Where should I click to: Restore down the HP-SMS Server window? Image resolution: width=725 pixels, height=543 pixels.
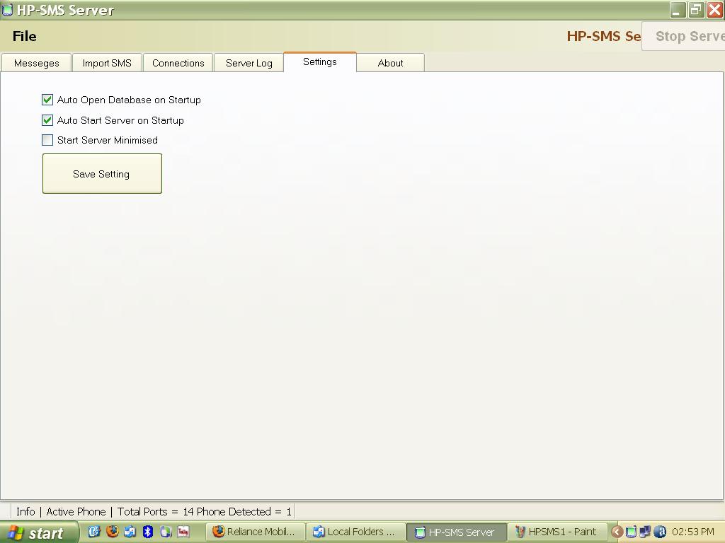click(x=696, y=10)
